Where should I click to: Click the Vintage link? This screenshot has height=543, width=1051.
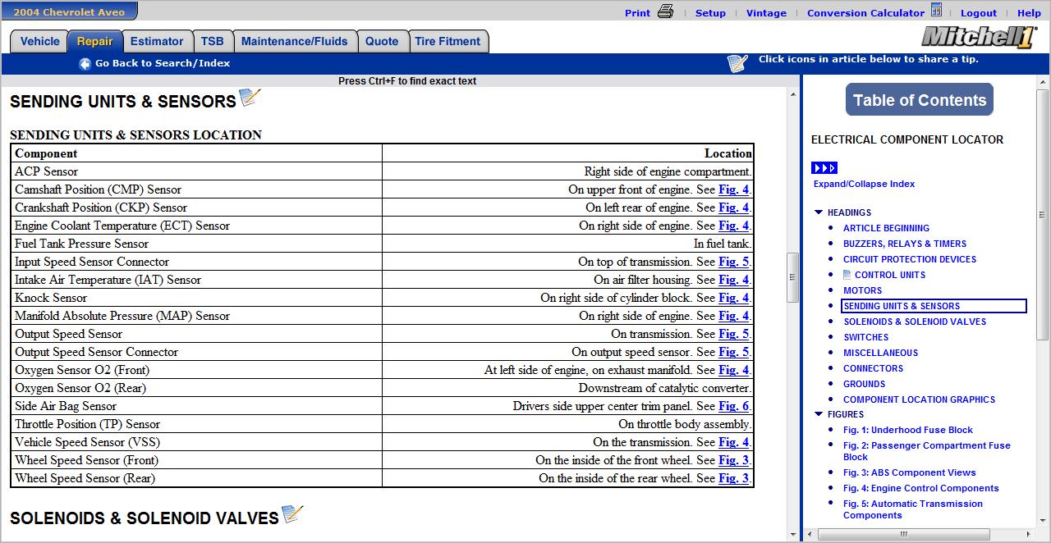point(766,13)
